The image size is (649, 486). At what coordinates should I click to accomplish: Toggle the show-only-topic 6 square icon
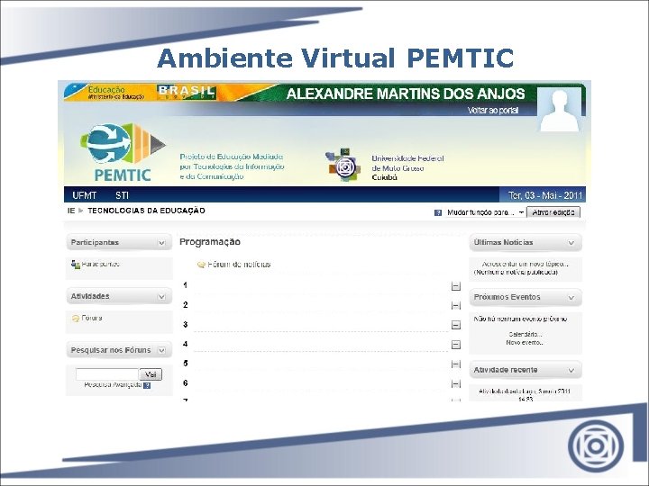coord(456,384)
